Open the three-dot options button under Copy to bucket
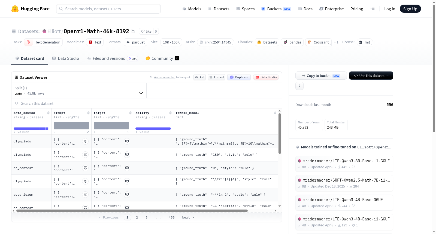 click(299, 86)
